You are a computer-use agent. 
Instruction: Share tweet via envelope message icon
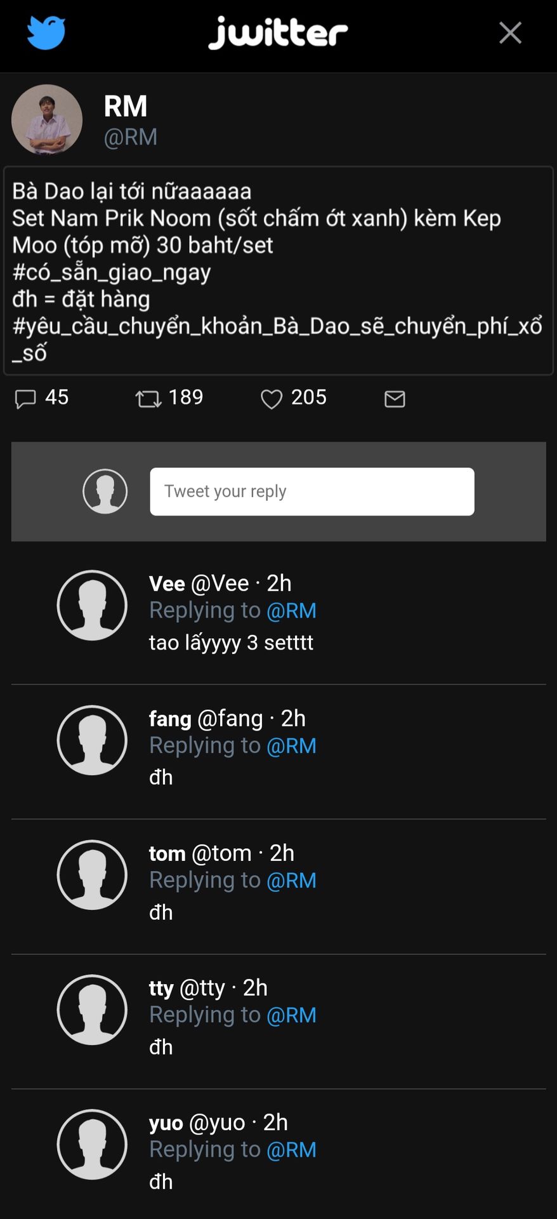395,399
